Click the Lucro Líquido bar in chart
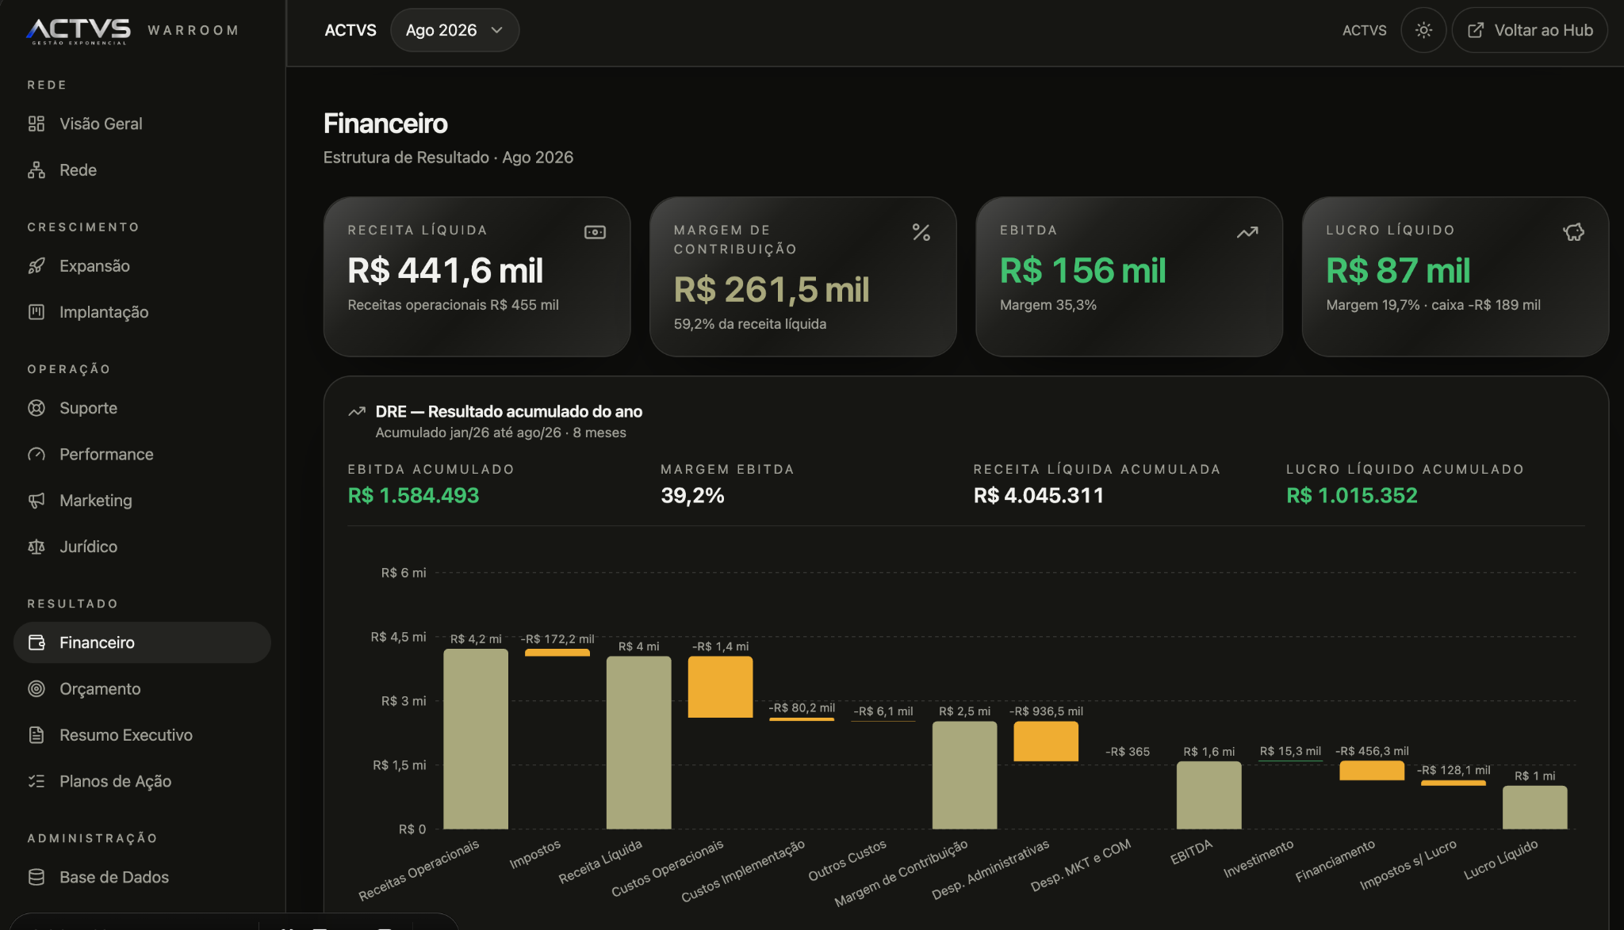The height and width of the screenshot is (930, 1624). click(x=1534, y=807)
